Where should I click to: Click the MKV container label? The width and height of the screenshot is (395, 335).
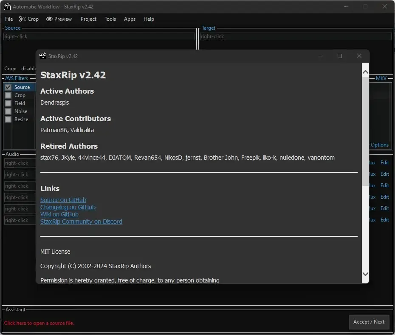(x=381, y=78)
